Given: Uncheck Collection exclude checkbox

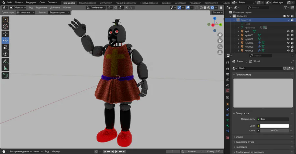Looking at the screenshot, I should (284, 16).
